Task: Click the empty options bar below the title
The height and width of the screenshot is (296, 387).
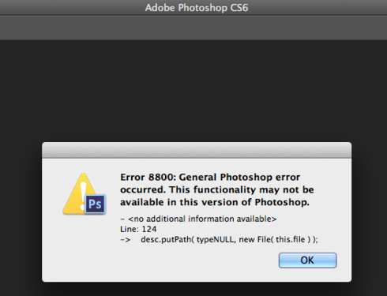Action: [x=193, y=28]
